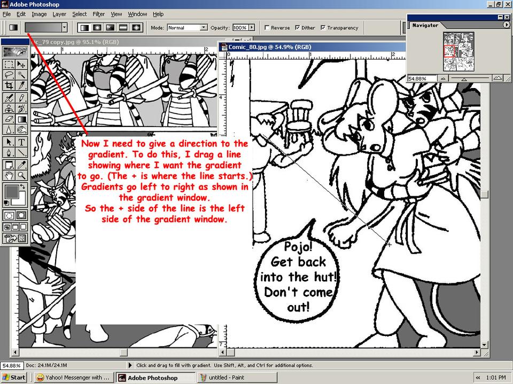Click the Adobe Photoshop taskbar button
Viewport: 513px width, 384px height.
tap(156, 378)
